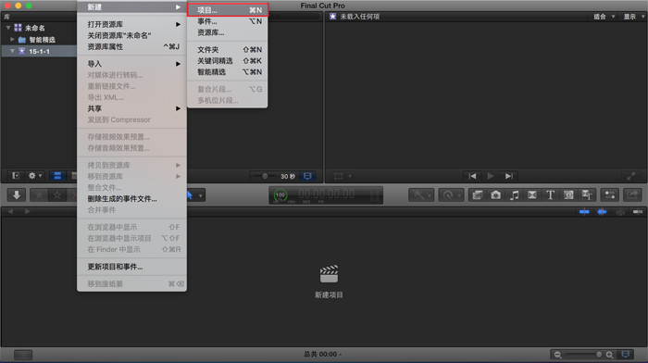Collapse the 未命名 library triangle

click(x=8, y=28)
